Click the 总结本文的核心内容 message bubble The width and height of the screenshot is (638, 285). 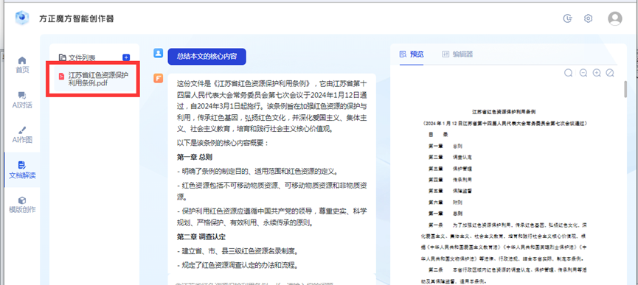[x=207, y=57]
